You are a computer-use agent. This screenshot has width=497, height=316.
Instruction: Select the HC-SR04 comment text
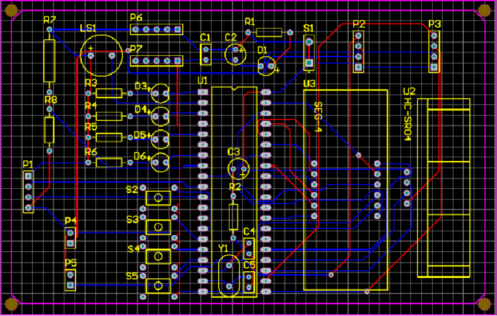point(407,119)
